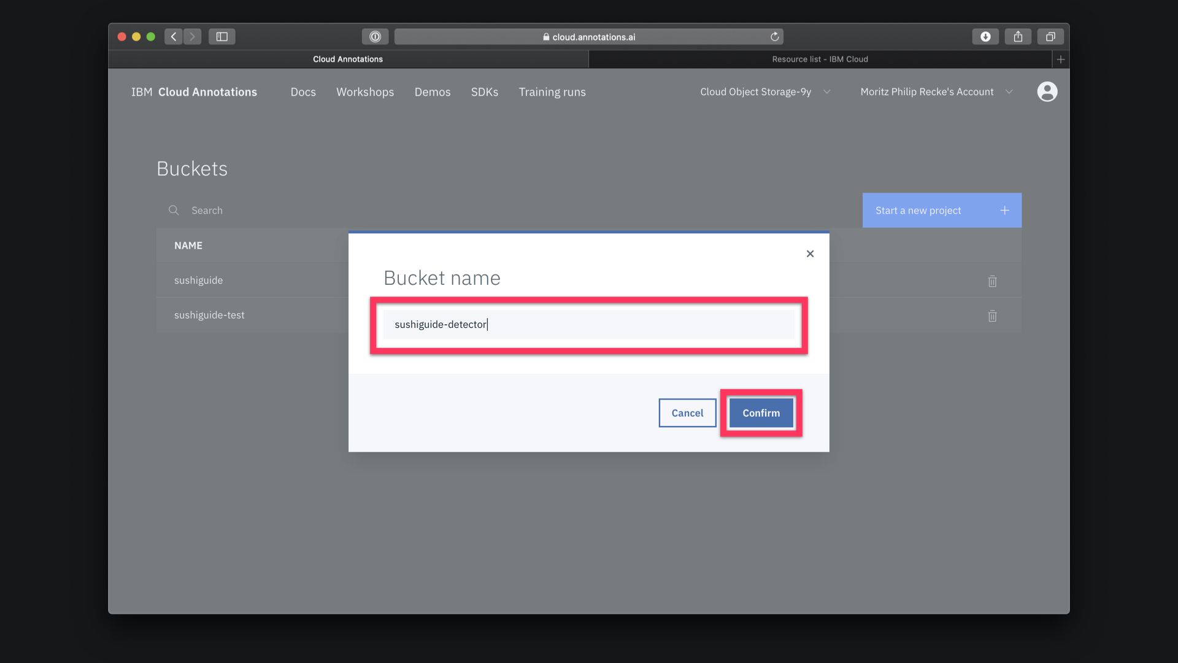1178x663 pixels.
Task: Click the NAME column header
Action: pos(188,246)
